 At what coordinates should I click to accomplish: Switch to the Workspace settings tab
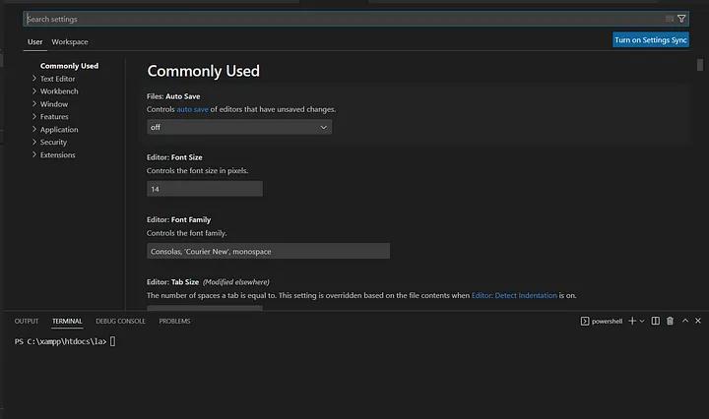pyautogui.click(x=70, y=41)
